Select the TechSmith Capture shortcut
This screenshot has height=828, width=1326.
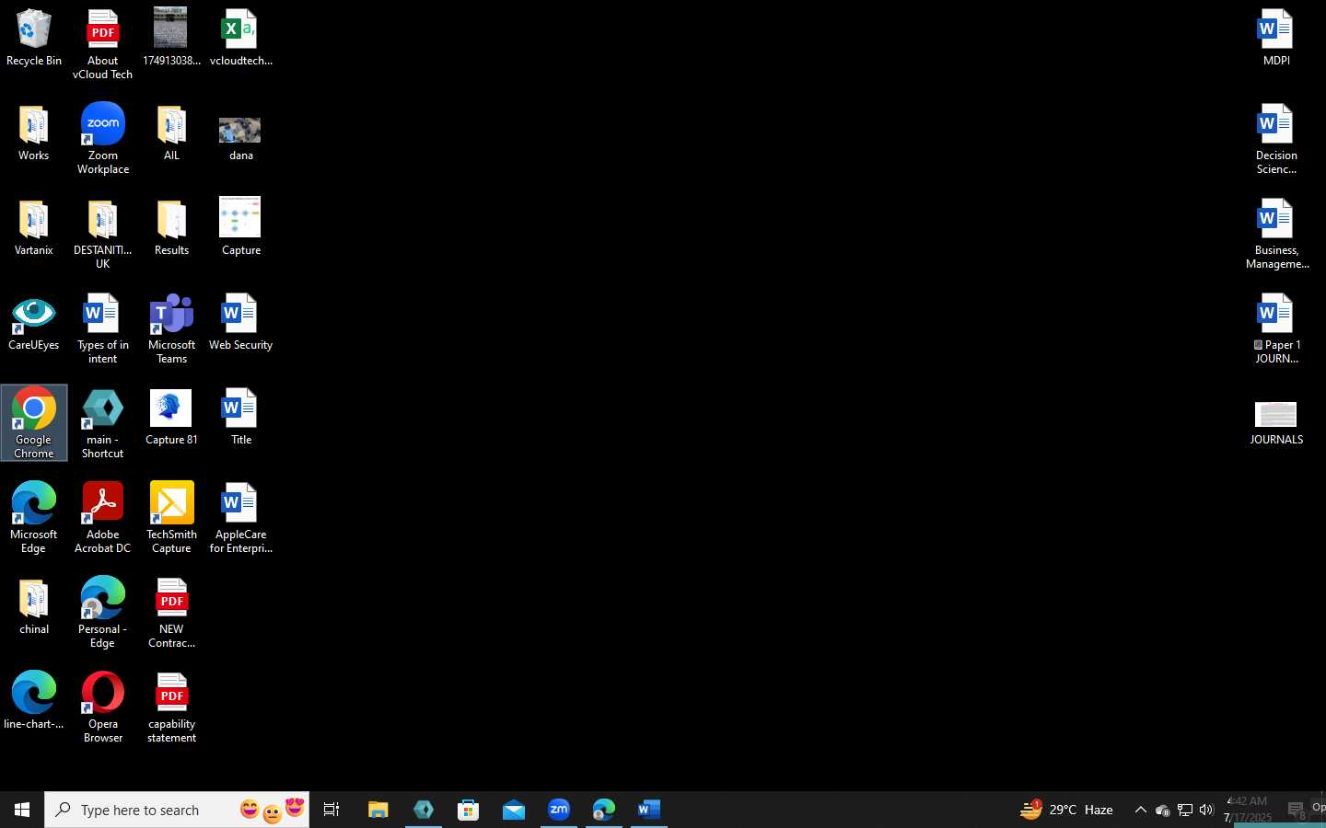point(171,519)
